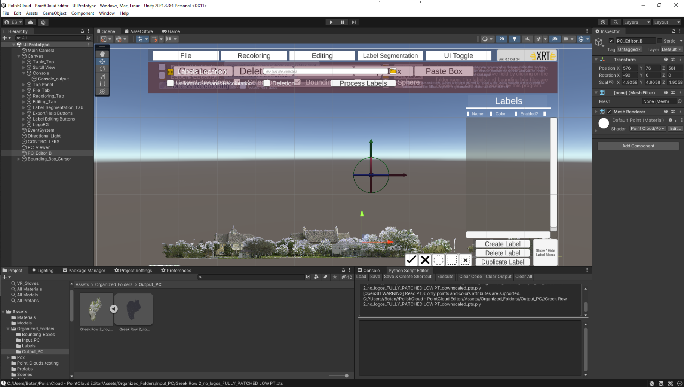Click search by label icon in Project

(325, 277)
